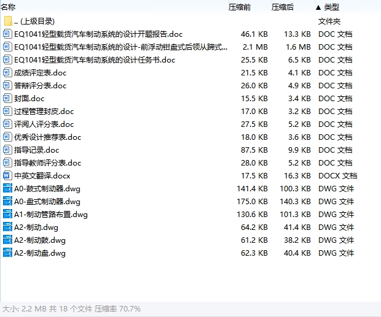
Task: Click DWG icon of A0-盘式制动器.dwg
Action: pyautogui.click(x=7, y=201)
